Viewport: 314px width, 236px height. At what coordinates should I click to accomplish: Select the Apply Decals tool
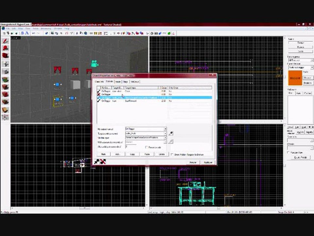point(6,94)
